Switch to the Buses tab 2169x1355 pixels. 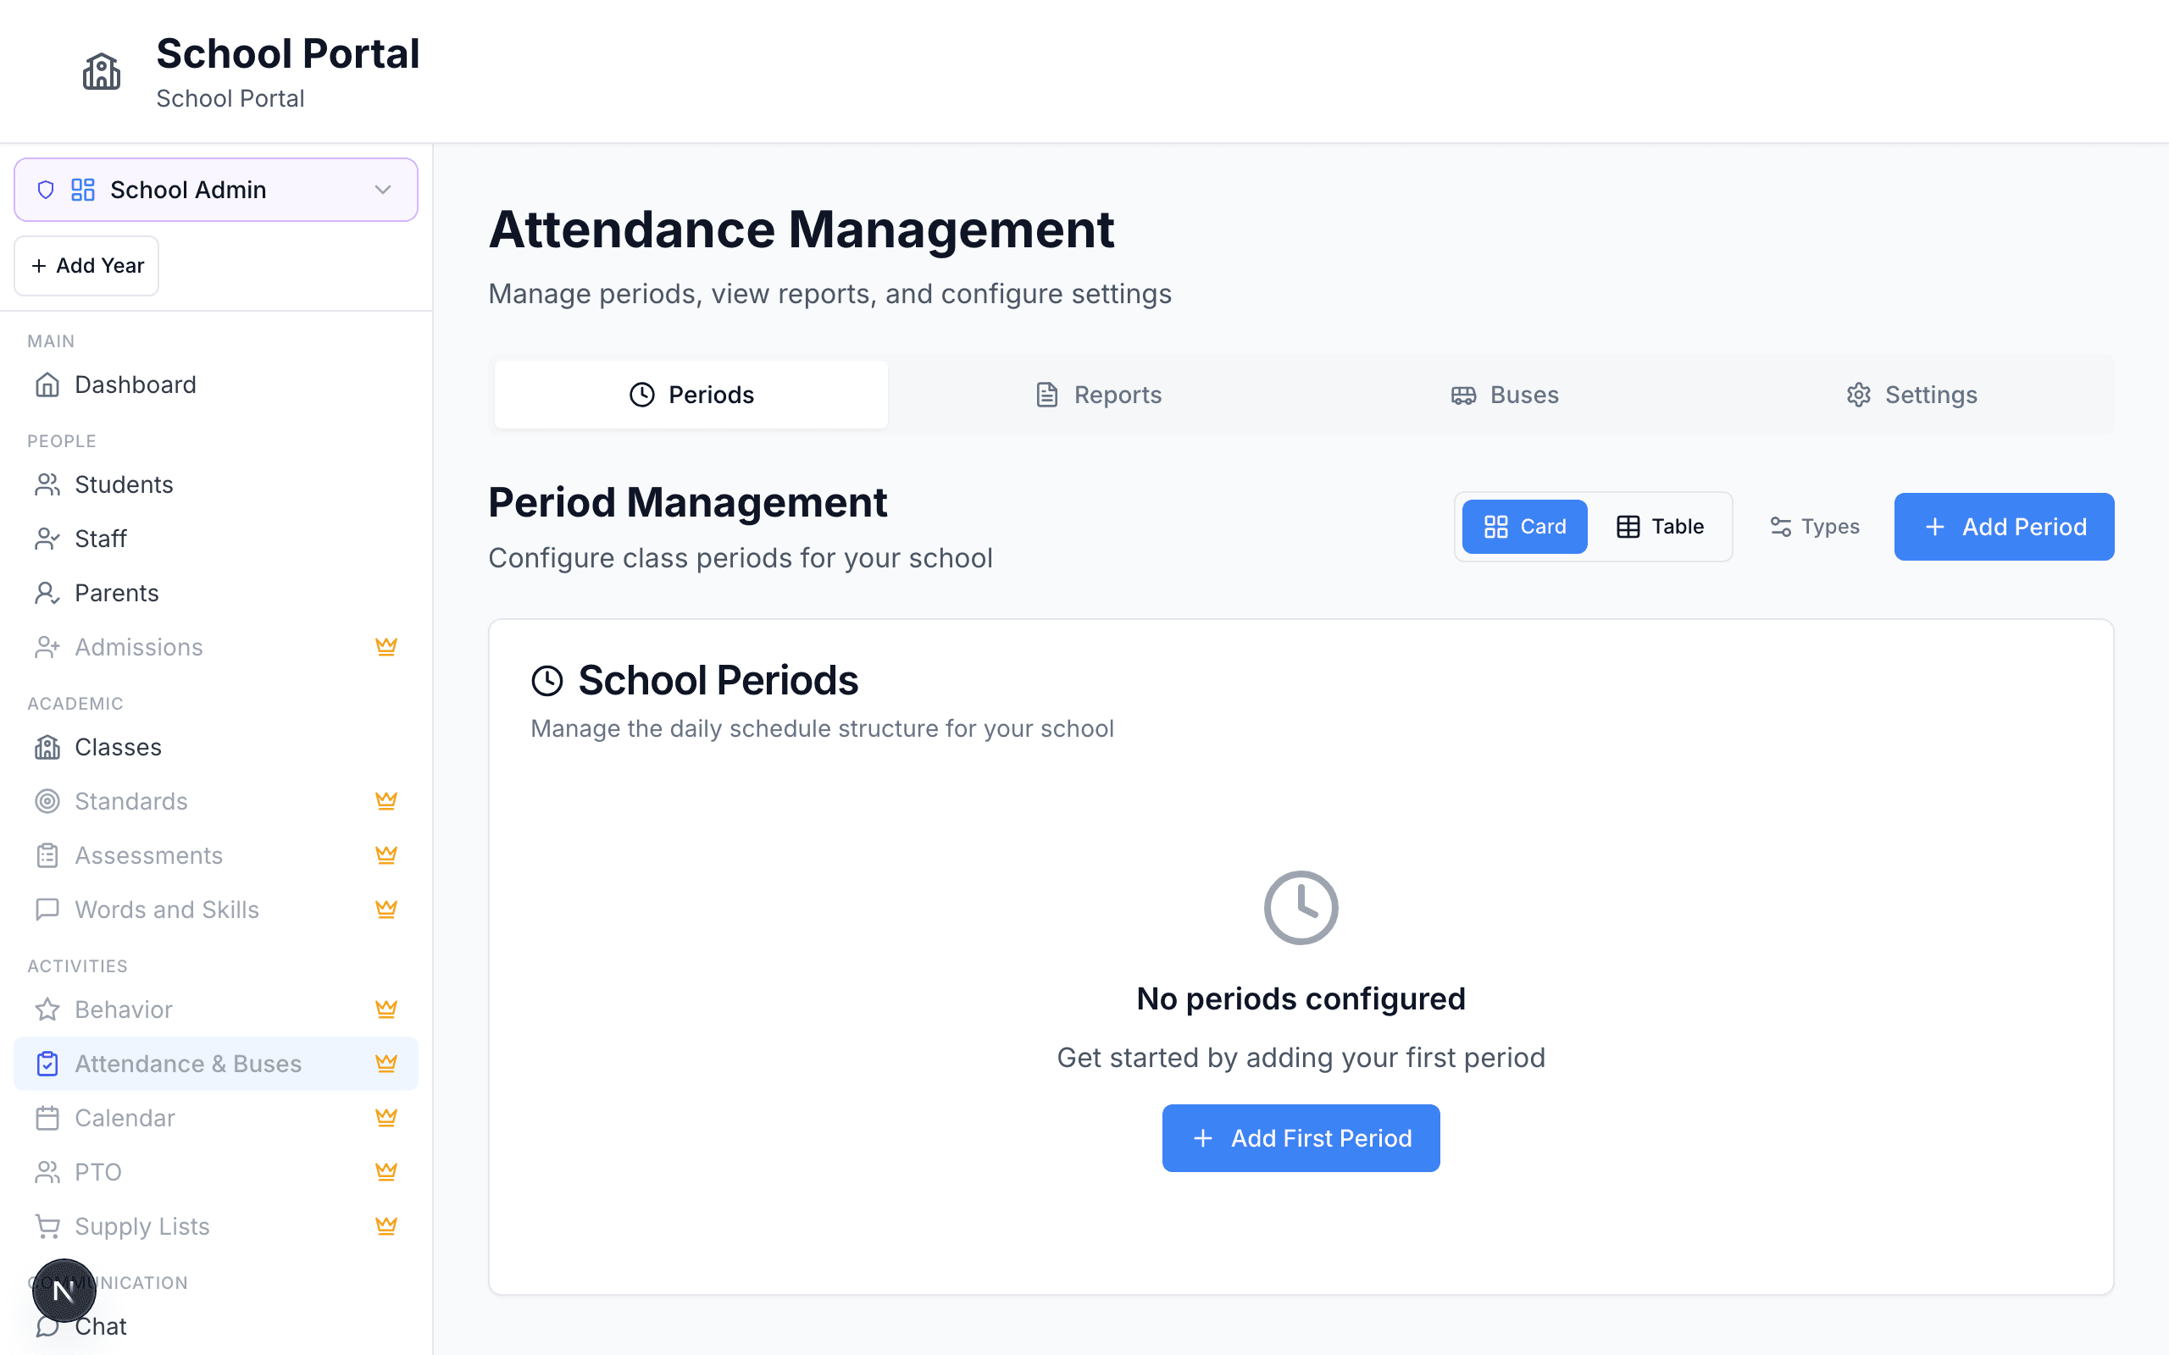pos(1505,395)
